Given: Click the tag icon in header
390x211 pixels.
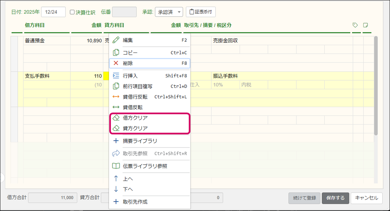Looking at the screenshot, I should (355, 25).
